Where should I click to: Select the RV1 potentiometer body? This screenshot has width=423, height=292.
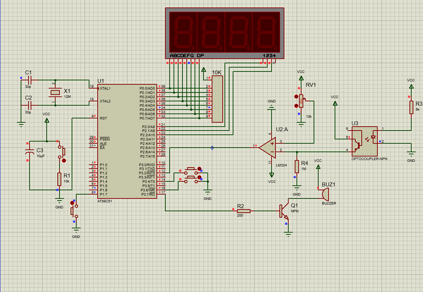pyautogui.click(x=301, y=101)
